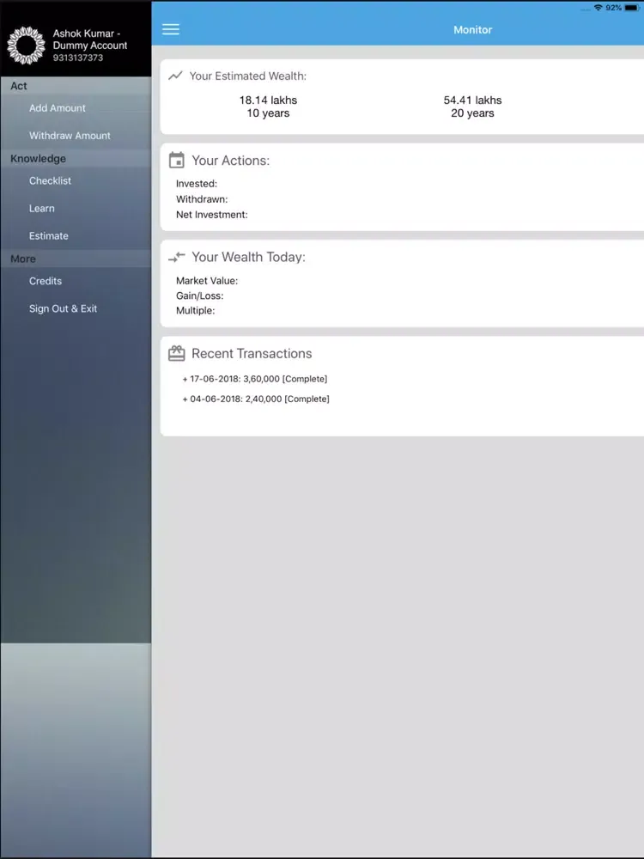Click the Your Estimated Wealth heading
This screenshot has height=859, width=644.
coord(248,76)
